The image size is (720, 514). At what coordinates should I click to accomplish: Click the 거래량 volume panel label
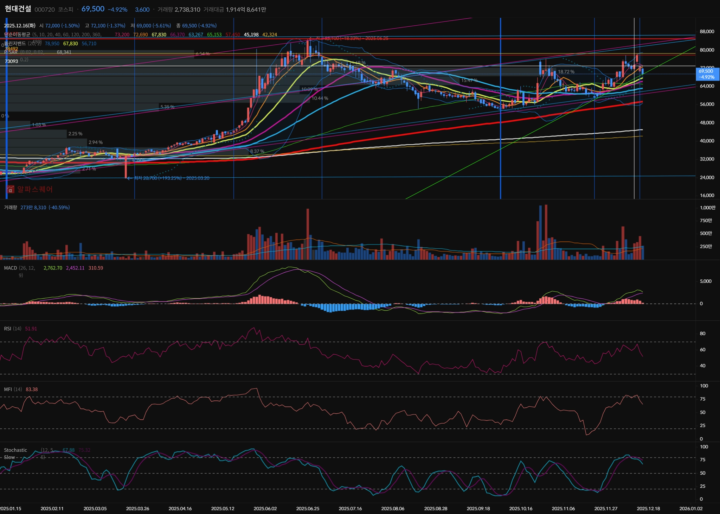(10, 208)
